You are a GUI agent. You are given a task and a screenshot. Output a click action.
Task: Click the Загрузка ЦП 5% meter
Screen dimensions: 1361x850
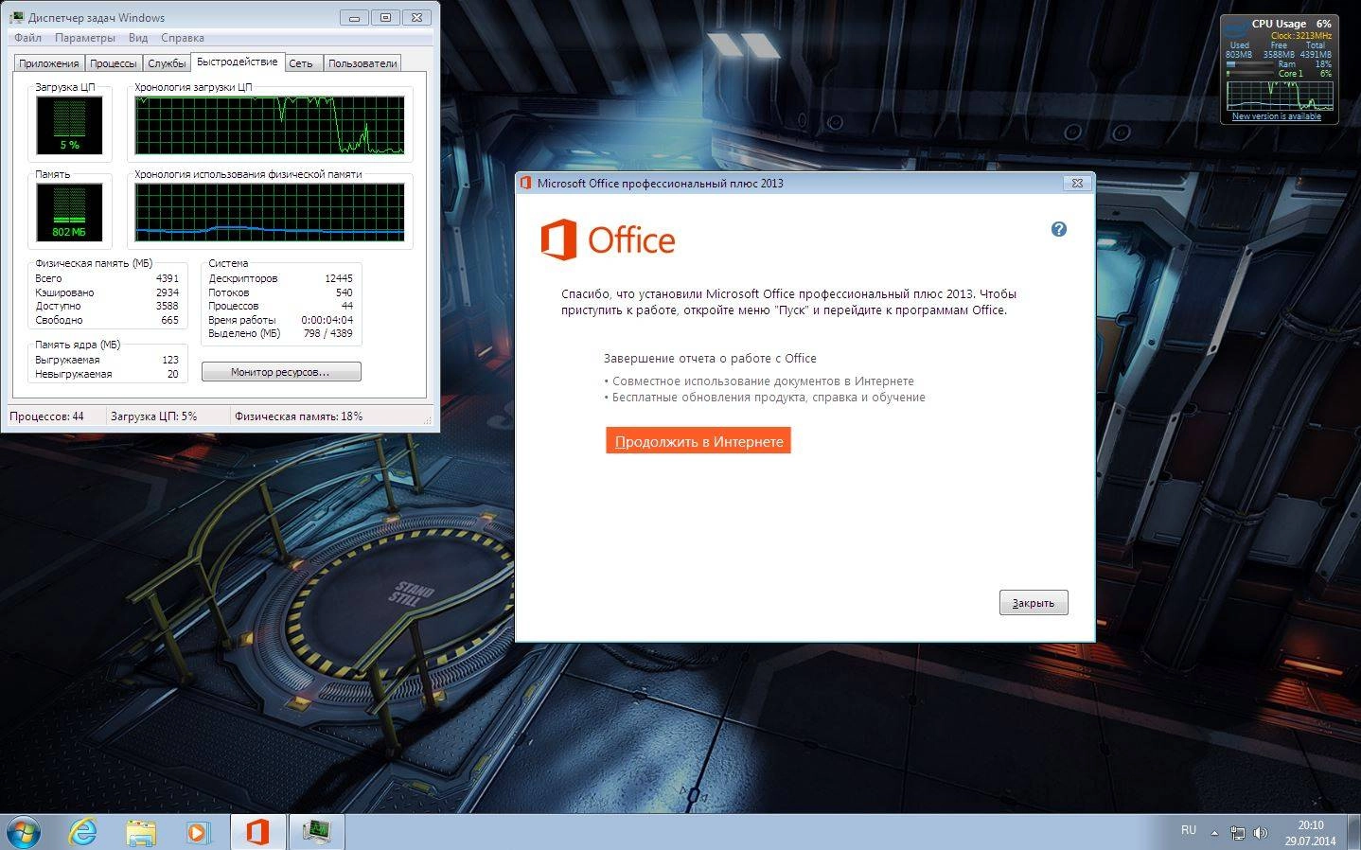coord(70,125)
